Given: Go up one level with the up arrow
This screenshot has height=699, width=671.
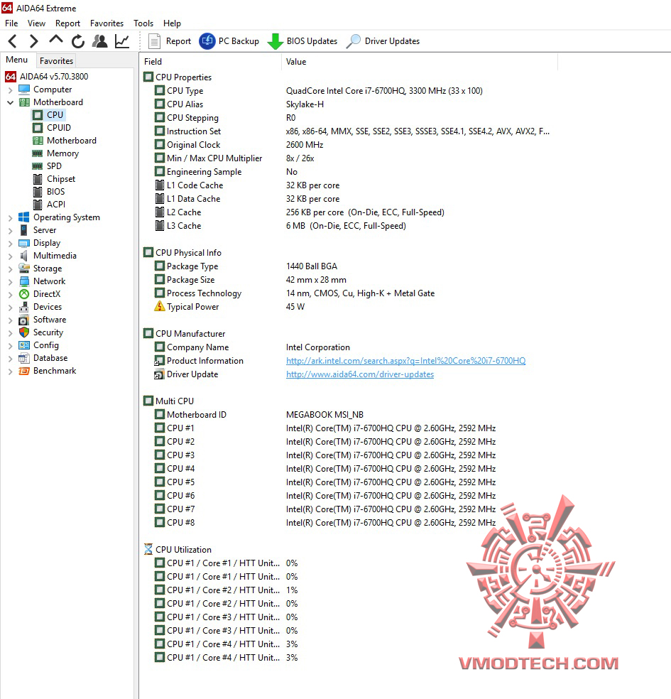Looking at the screenshot, I should point(55,40).
